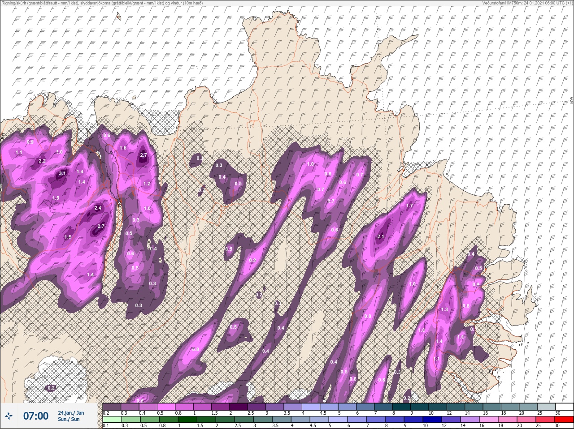Click the 0.1 label on lower rain legend
The width and height of the screenshot is (574, 429).
pos(105,426)
